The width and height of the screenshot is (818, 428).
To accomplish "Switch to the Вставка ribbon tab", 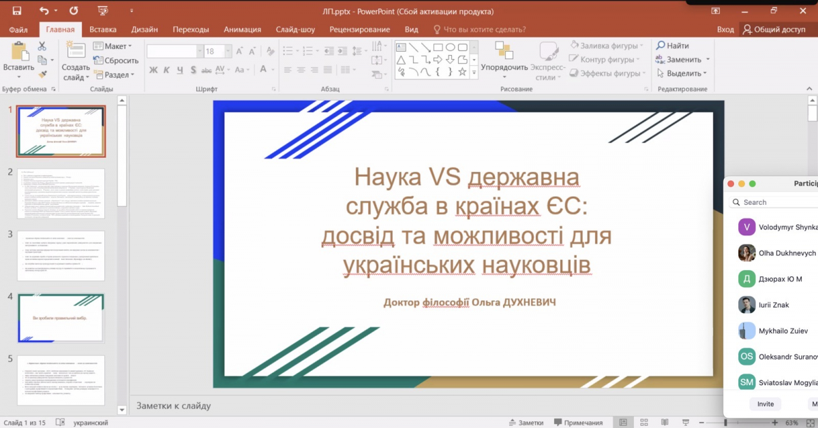I will 104,29.
